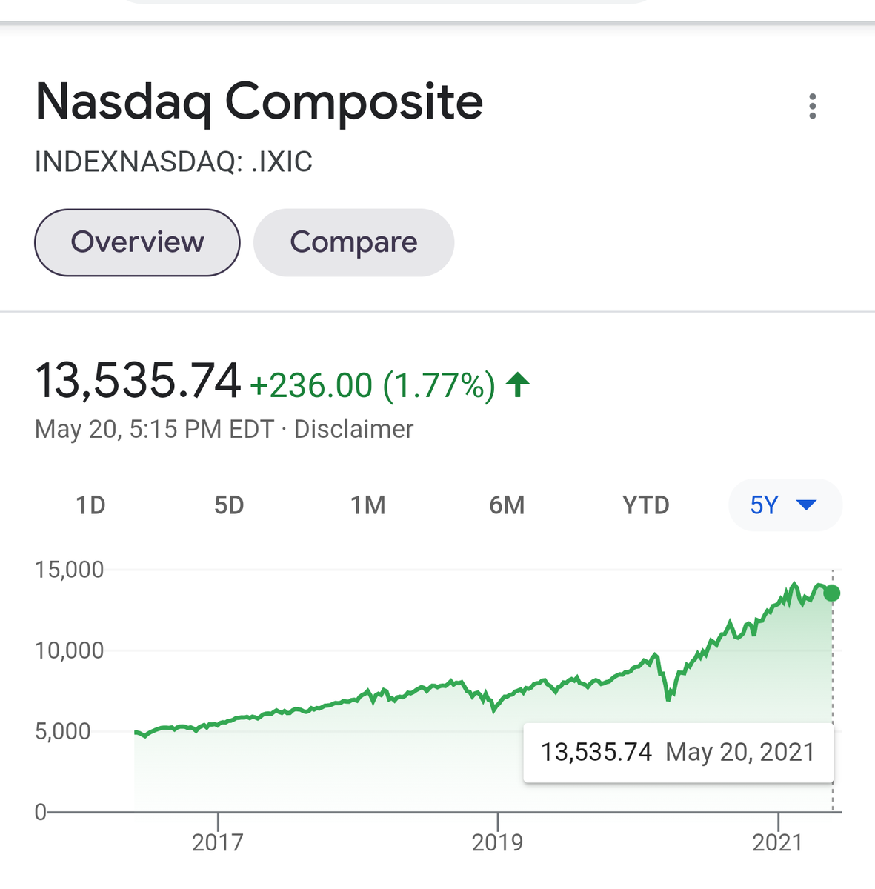Click the green chart endpoint dot
Viewport: 875px width, 889px height.
click(832, 593)
